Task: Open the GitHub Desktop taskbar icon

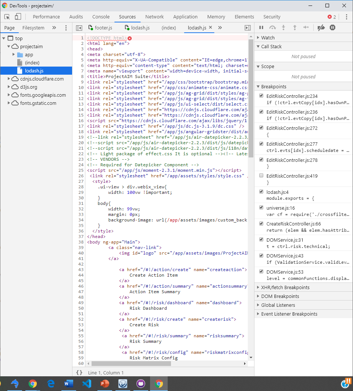Action: 140,384
